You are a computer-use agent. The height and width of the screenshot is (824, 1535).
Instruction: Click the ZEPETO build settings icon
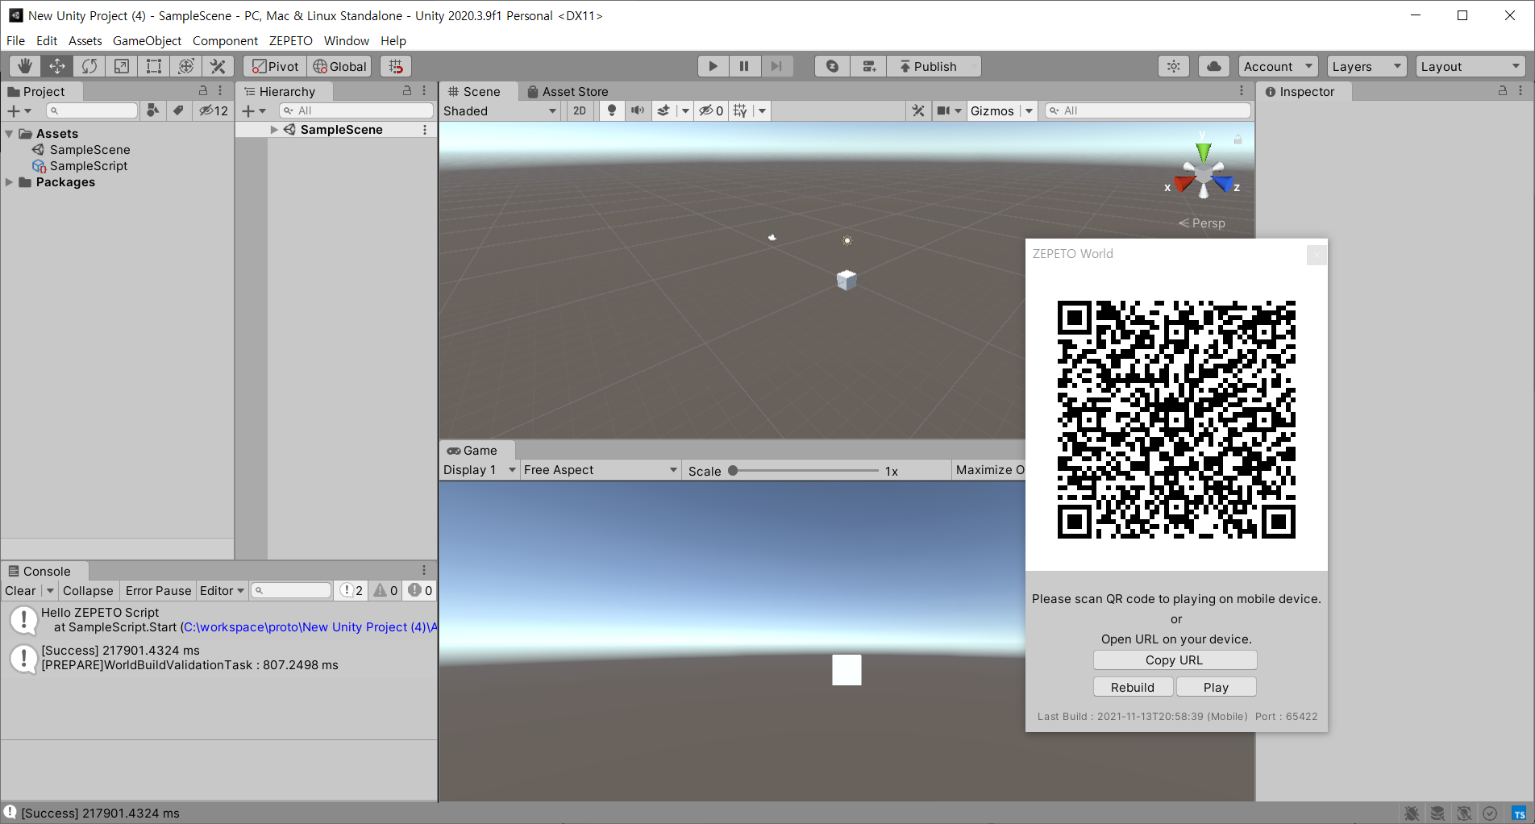(869, 66)
